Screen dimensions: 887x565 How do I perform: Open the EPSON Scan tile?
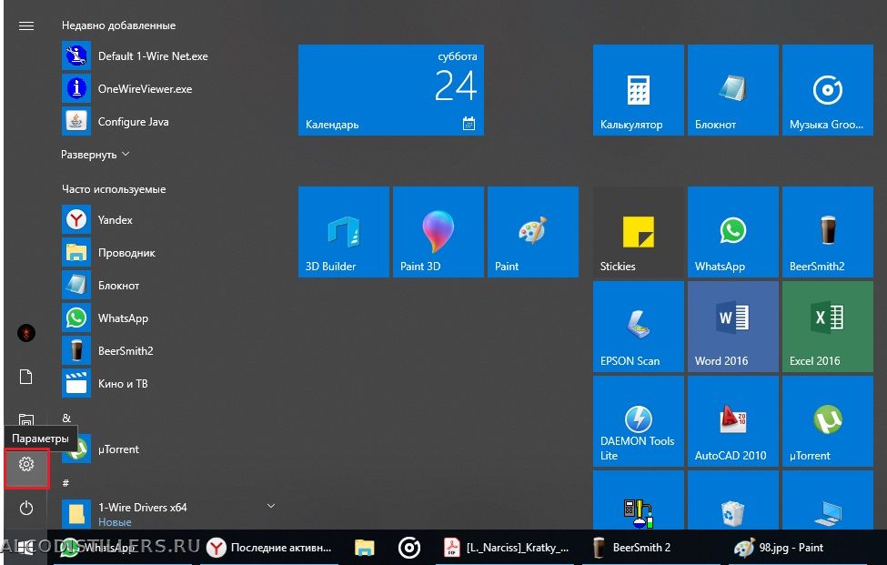(638, 327)
